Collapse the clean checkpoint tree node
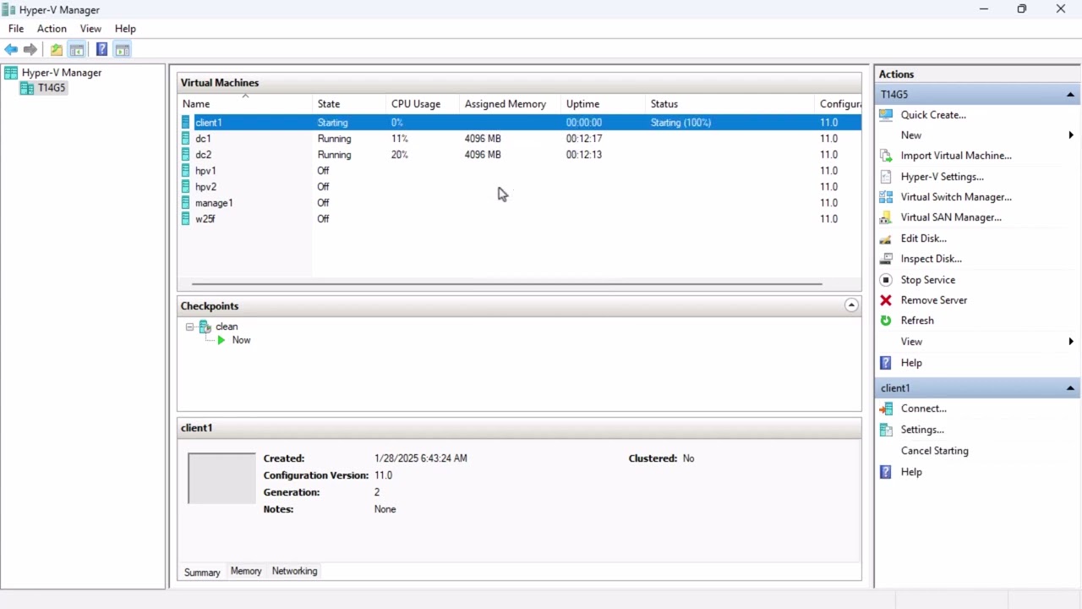 [189, 326]
